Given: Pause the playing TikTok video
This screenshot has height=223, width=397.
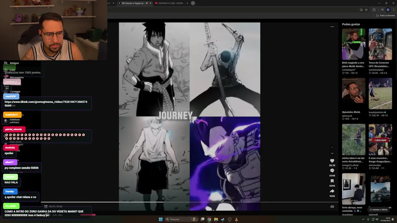Looking at the screenshot, I should (46, 207).
